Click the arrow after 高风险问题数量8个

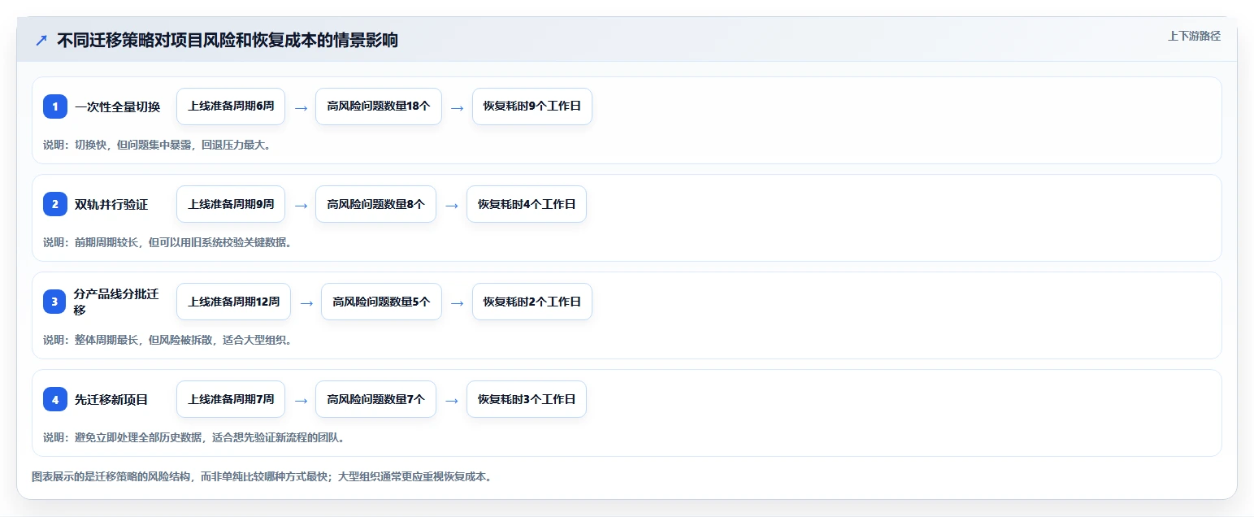pyautogui.click(x=452, y=205)
